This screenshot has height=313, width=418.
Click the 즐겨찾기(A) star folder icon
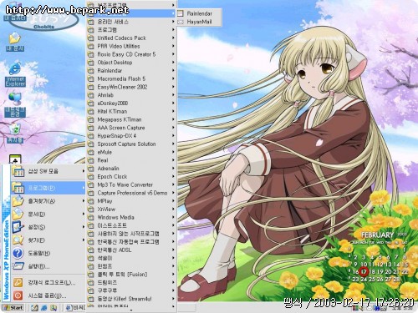tap(18, 201)
